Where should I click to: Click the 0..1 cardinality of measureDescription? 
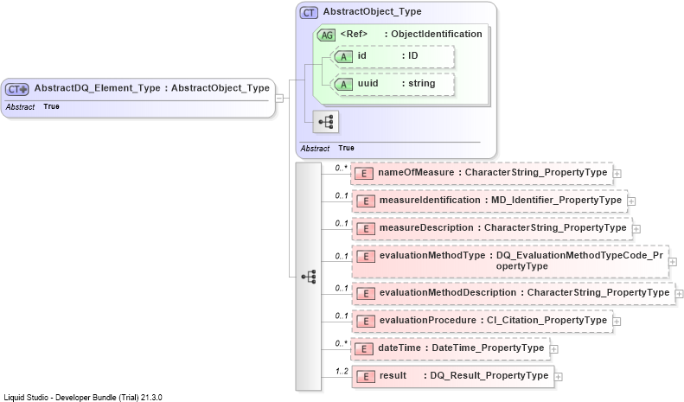pyautogui.click(x=342, y=223)
